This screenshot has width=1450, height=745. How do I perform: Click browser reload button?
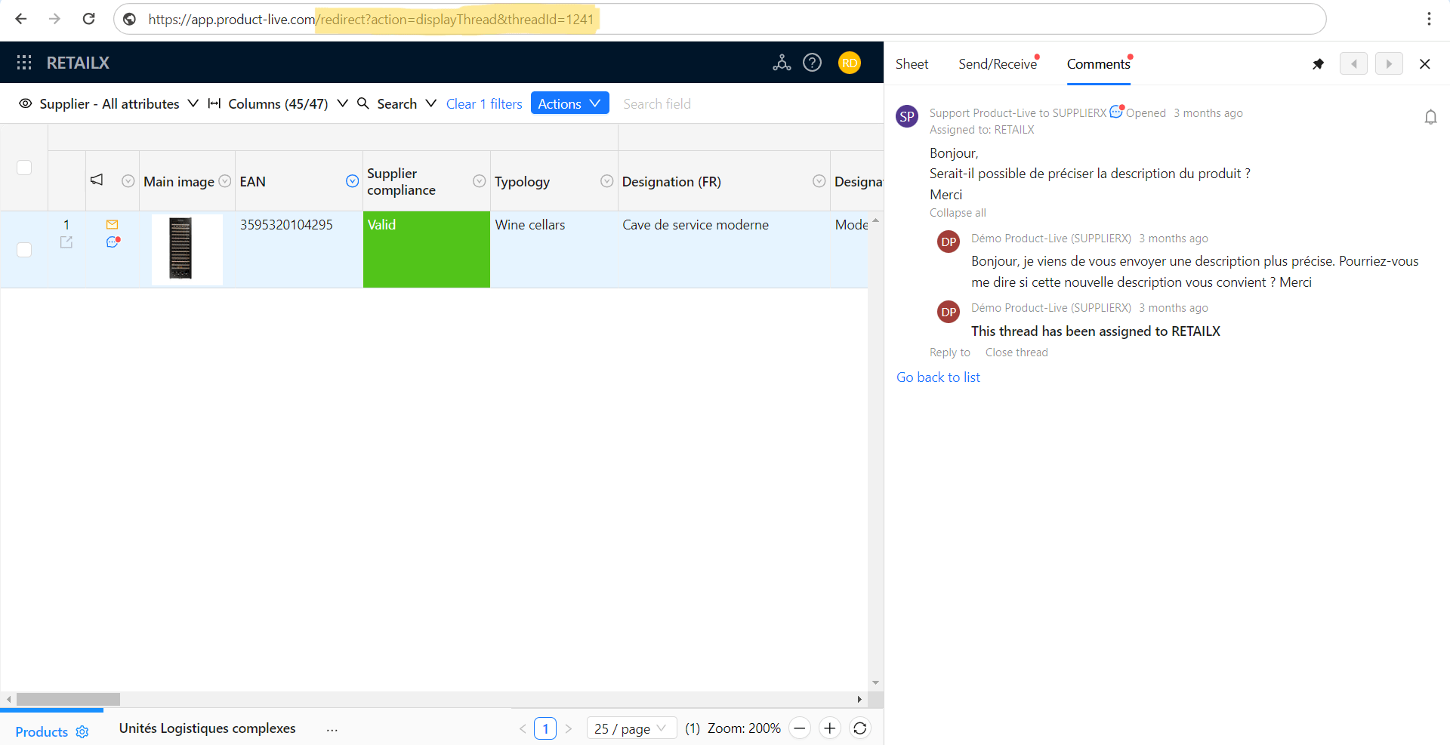click(88, 19)
